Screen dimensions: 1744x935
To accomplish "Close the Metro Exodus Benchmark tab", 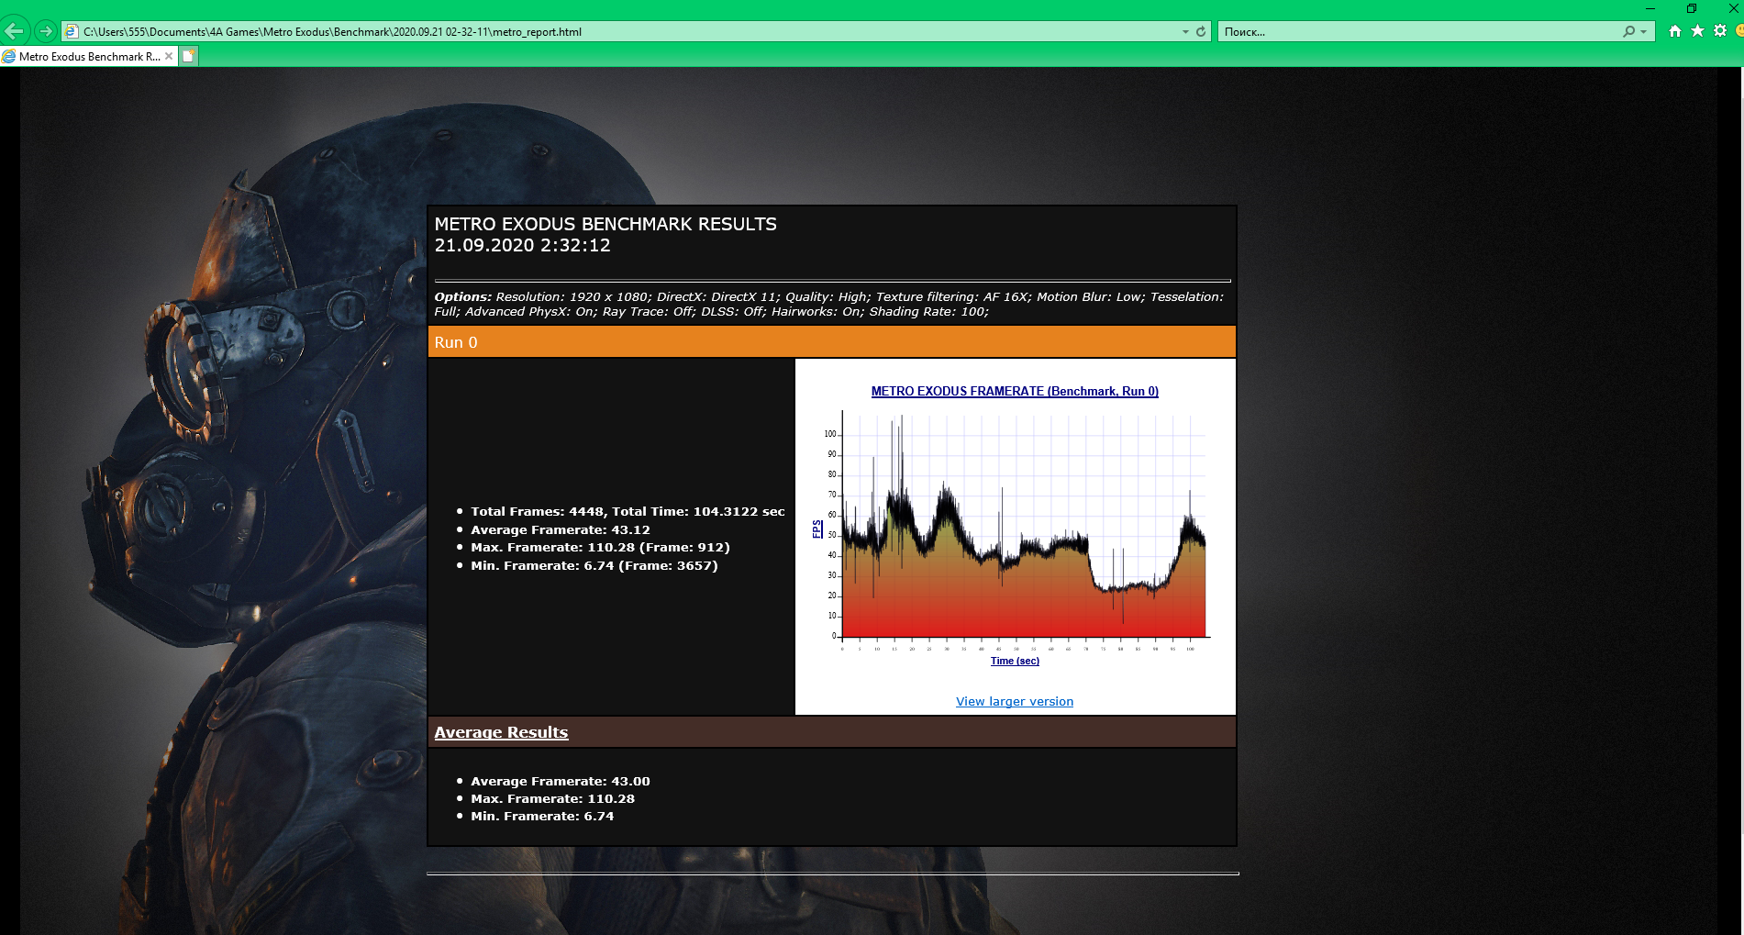I will coord(169,56).
